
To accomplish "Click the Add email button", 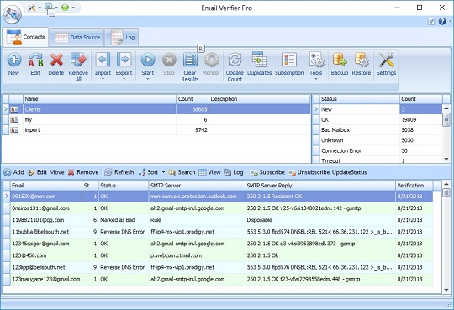I will pyautogui.click(x=14, y=172).
